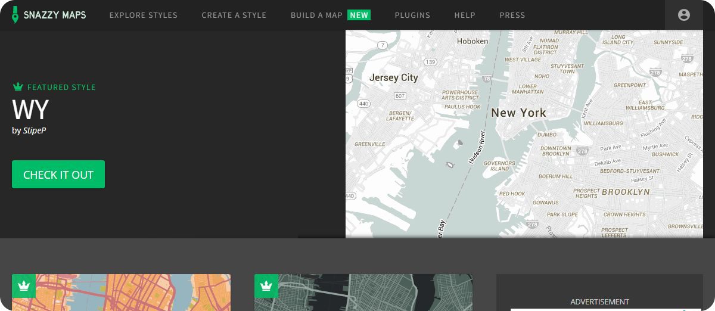
Task: Click the Downtown Brooklyn label on map
Action: tap(555, 151)
